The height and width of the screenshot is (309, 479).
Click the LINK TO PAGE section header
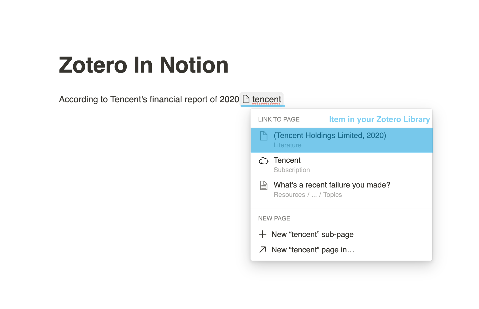[279, 119]
